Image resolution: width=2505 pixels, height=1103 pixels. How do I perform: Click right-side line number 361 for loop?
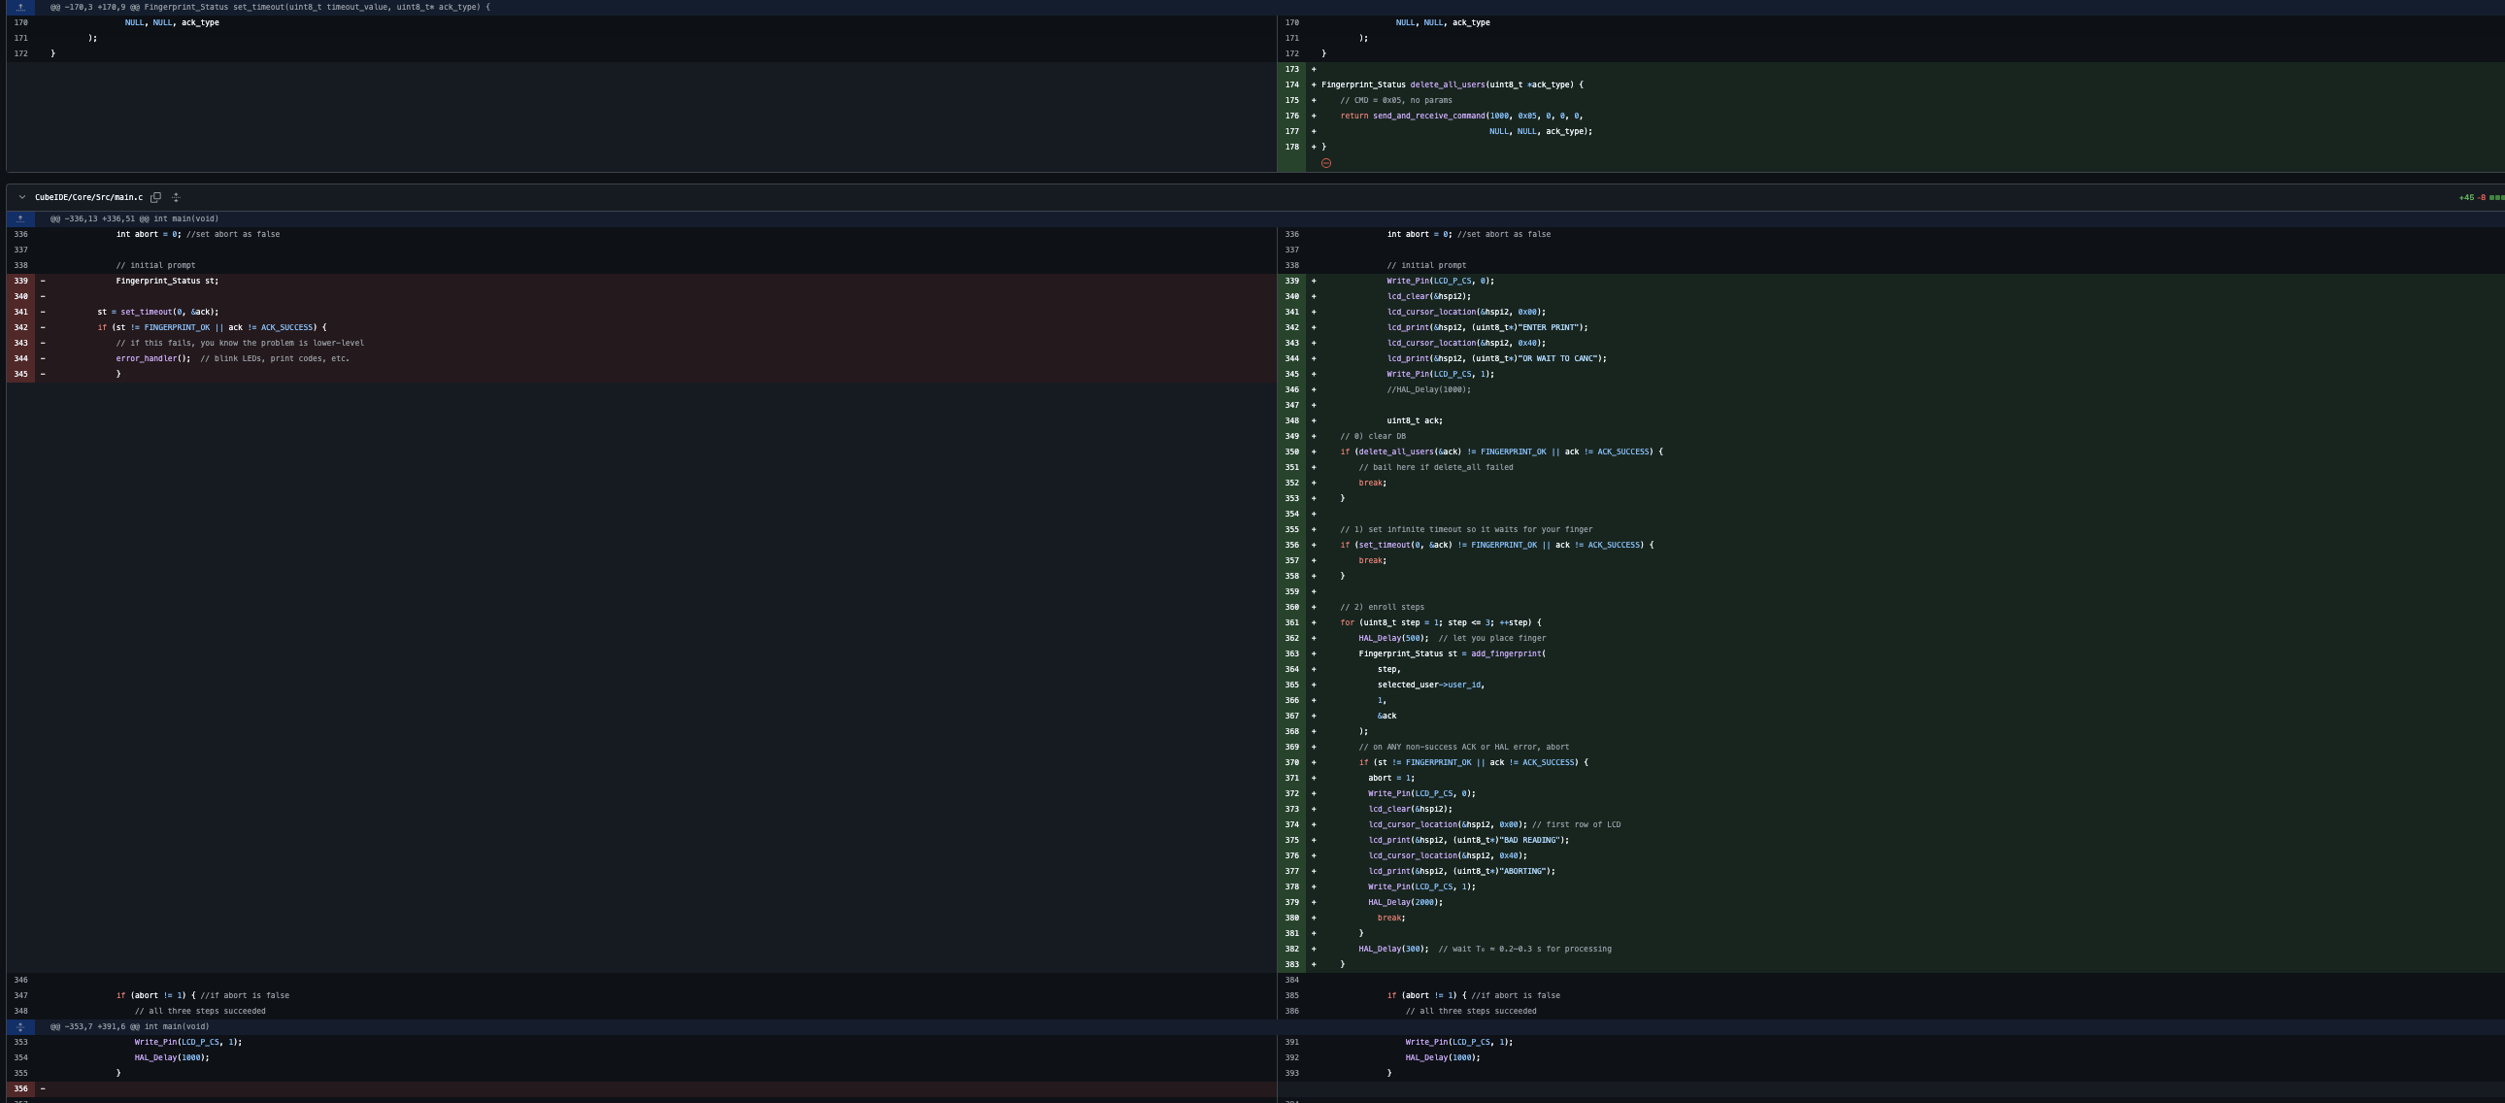tap(1291, 622)
